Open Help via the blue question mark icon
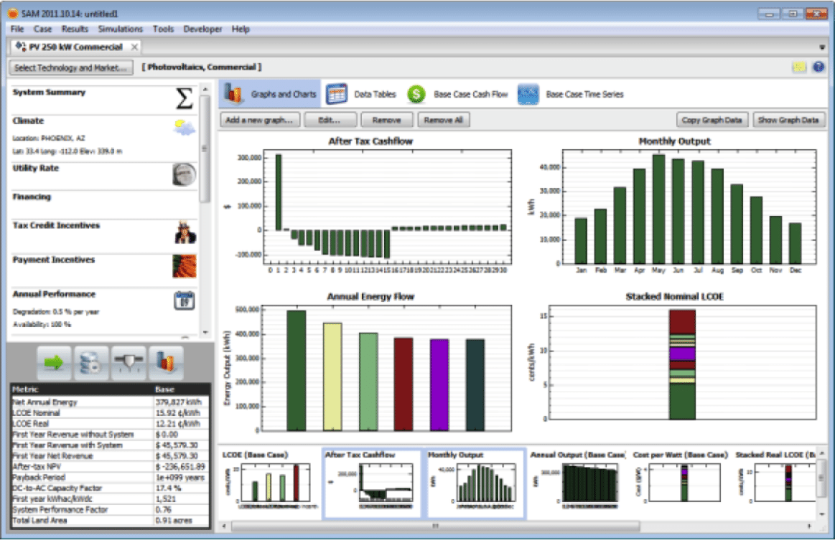835x540 pixels. click(x=818, y=66)
